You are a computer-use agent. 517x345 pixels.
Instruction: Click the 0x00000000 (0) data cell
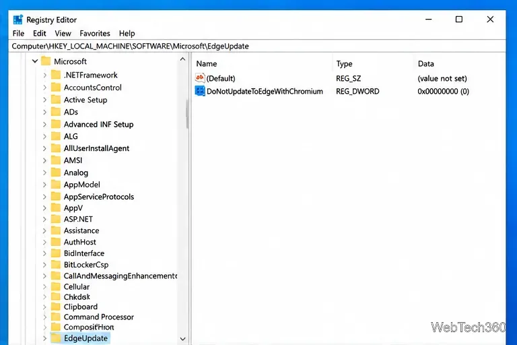point(443,92)
